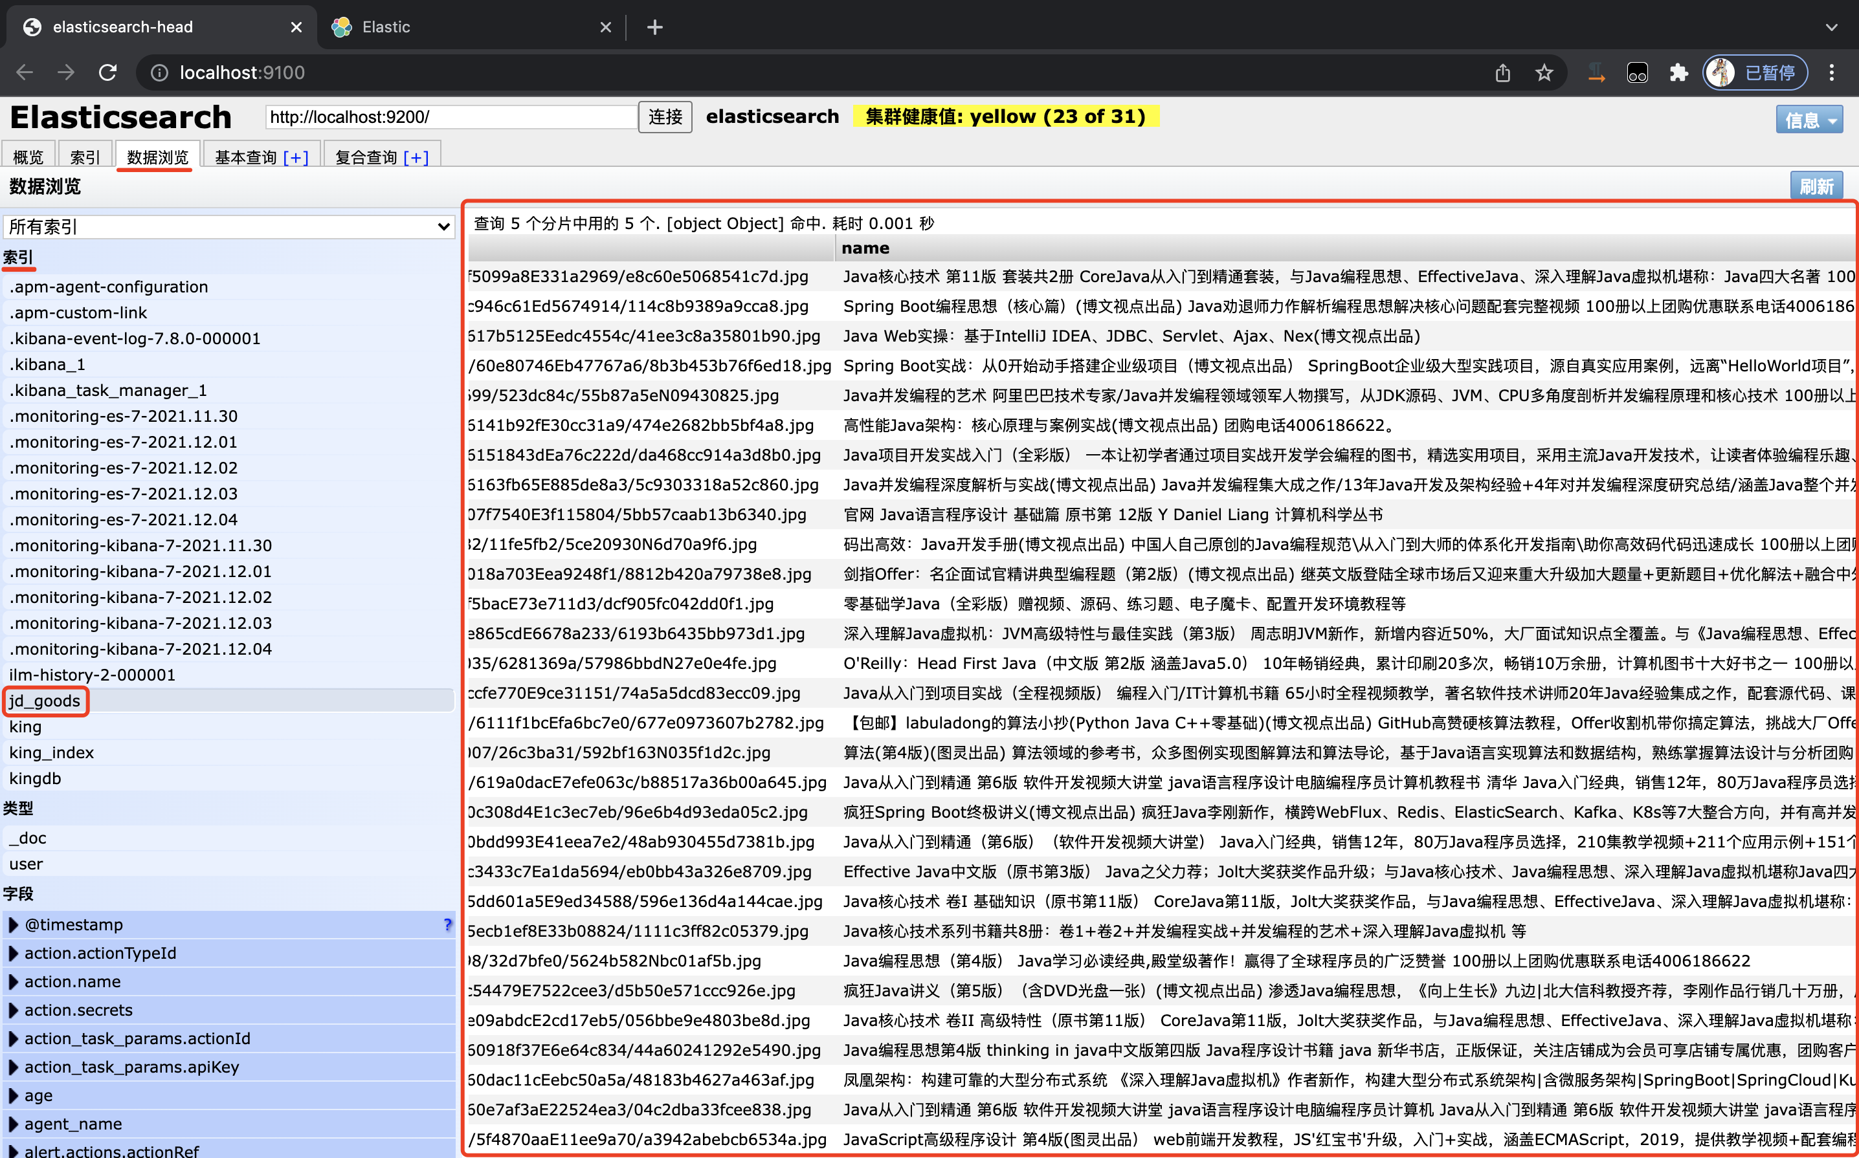Open the Java编程思想（第4版）result row

[1161, 961]
